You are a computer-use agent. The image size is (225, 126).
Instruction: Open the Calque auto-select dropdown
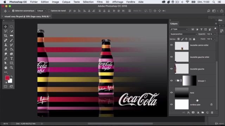[x=41, y=11]
